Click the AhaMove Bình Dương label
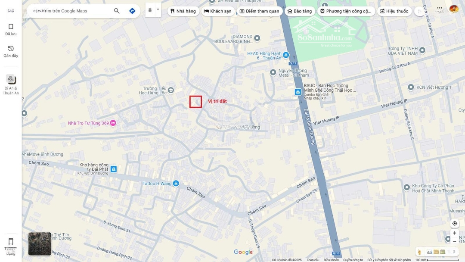This screenshot has width=465, height=262. (42, 154)
